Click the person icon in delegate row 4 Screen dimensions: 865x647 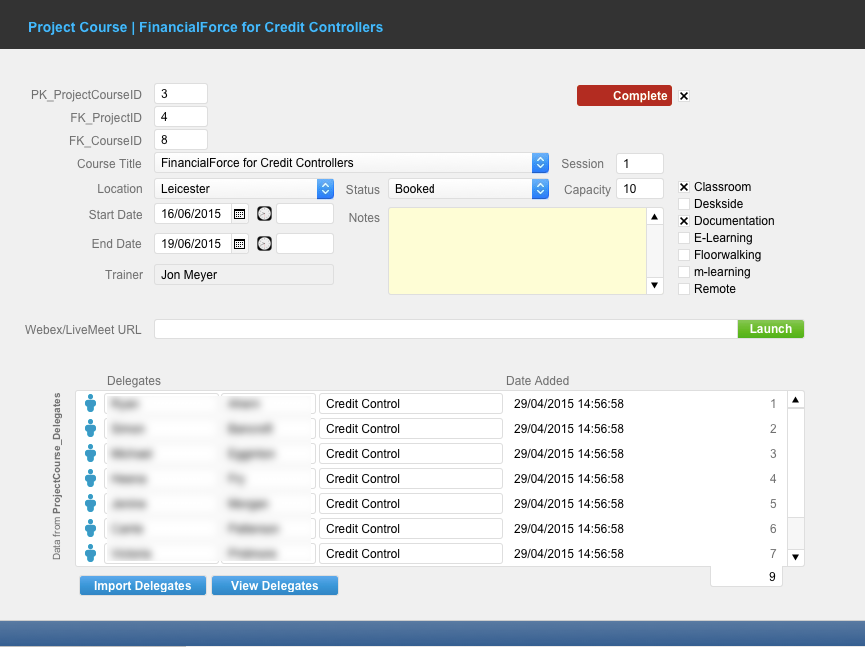click(91, 479)
